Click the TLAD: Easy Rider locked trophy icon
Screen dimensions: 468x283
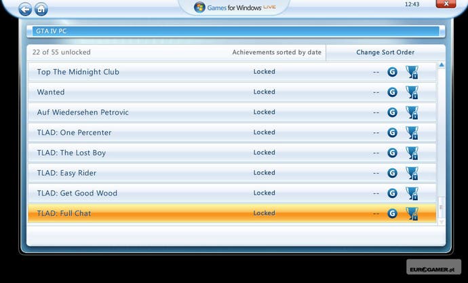tap(412, 173)
